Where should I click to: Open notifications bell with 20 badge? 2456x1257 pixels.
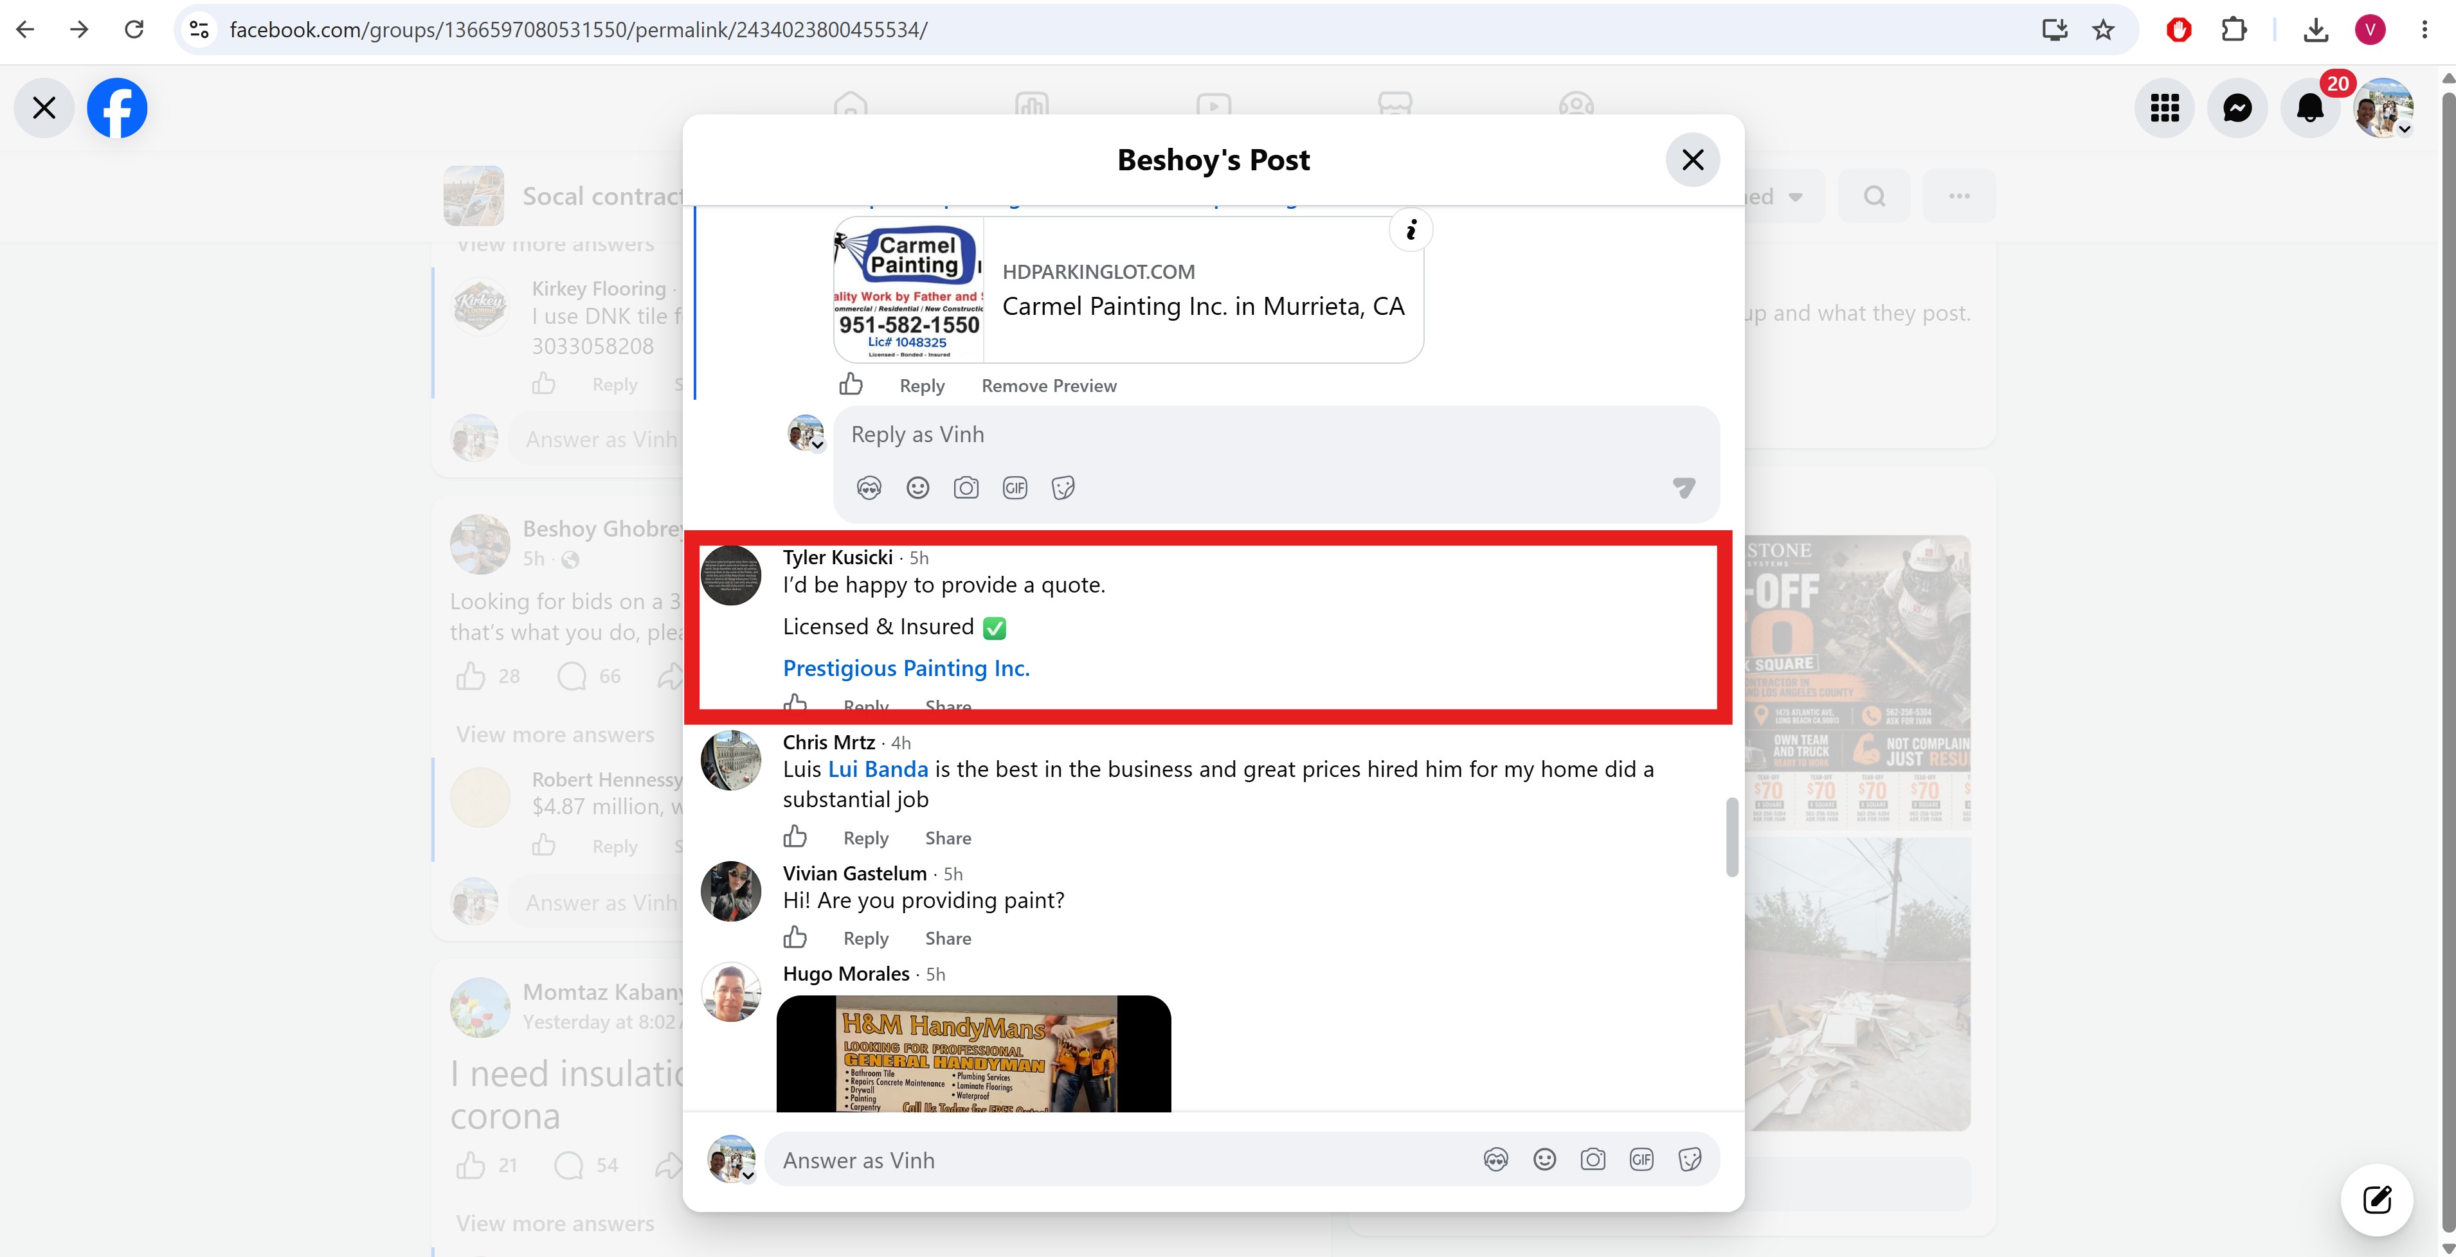[x=2310, y=108]
